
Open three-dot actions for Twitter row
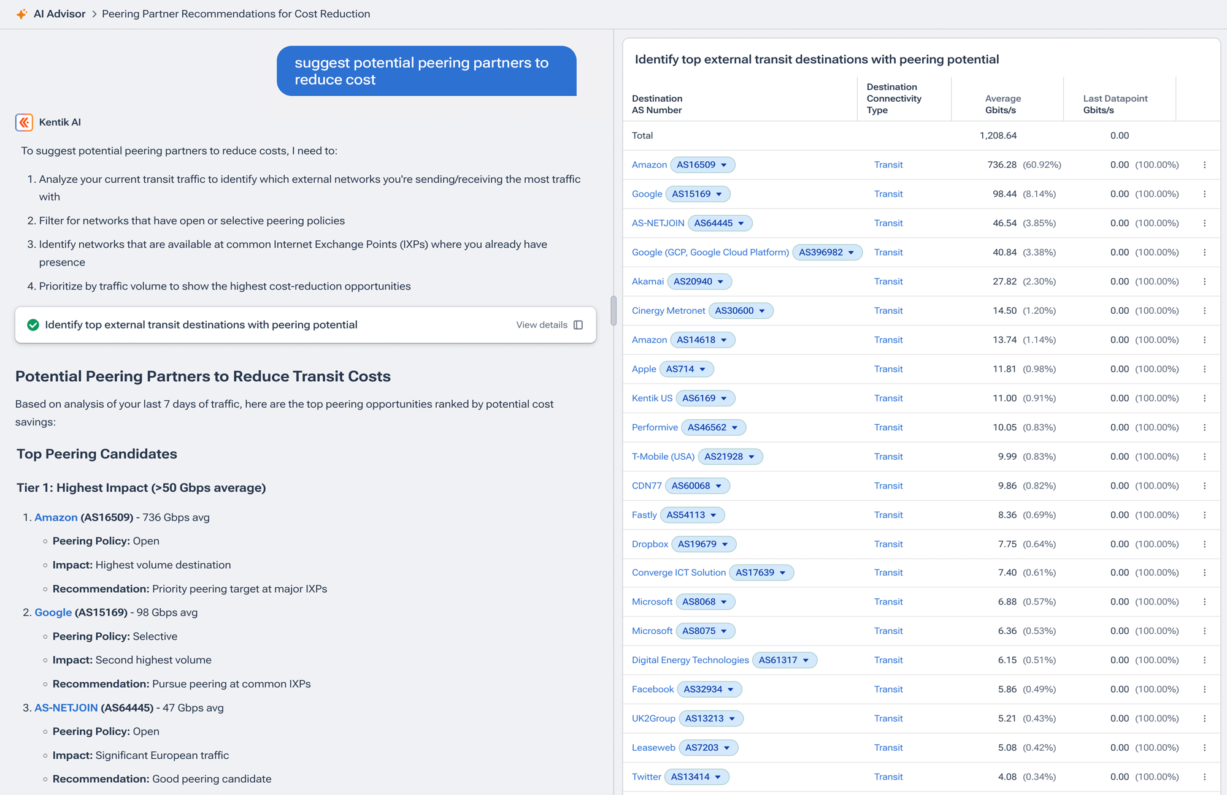1204,777
